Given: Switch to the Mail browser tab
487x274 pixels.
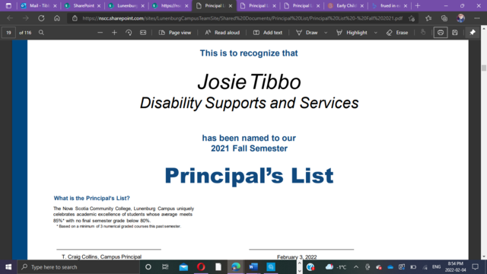Looking at the screenshot, I should pos(39,5).
